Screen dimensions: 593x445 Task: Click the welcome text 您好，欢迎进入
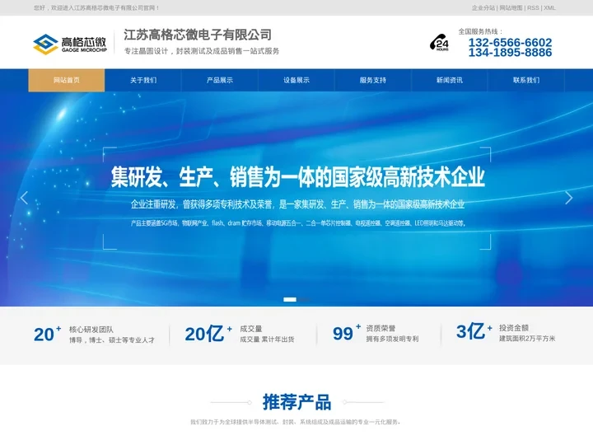pyautogui.click(x=54, y=7)
